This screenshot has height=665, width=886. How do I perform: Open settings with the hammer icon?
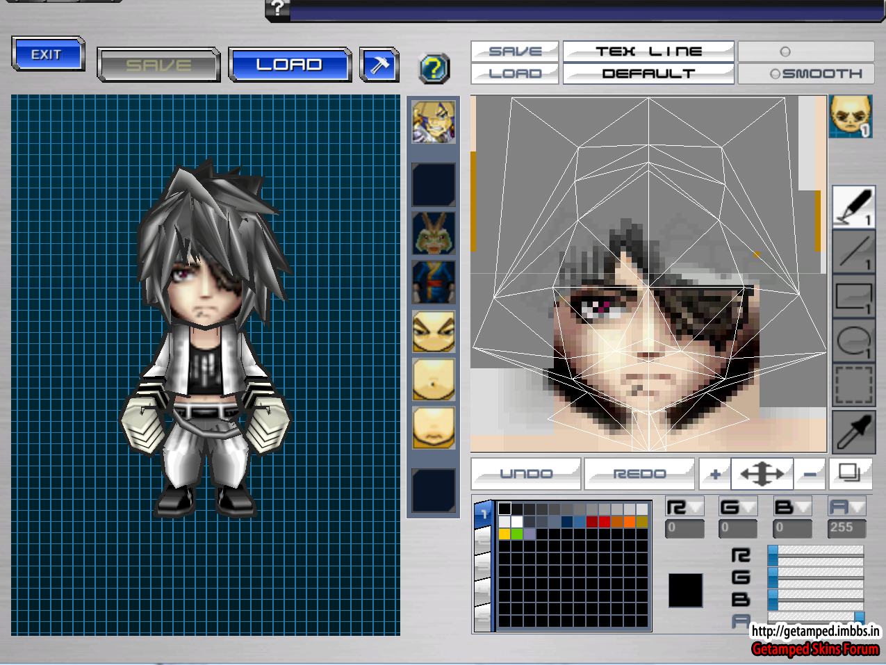pos(379,65)
